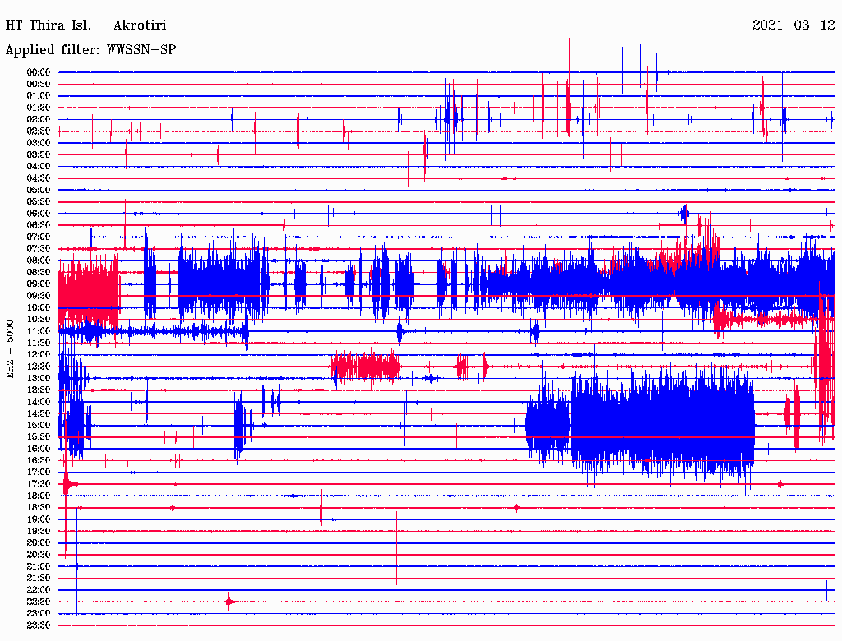Click the small red event mid 18:30 trace

(516, 507)
